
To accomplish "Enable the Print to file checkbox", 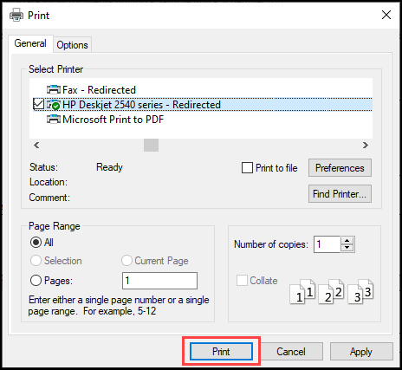I will click(x=247, y=168).
